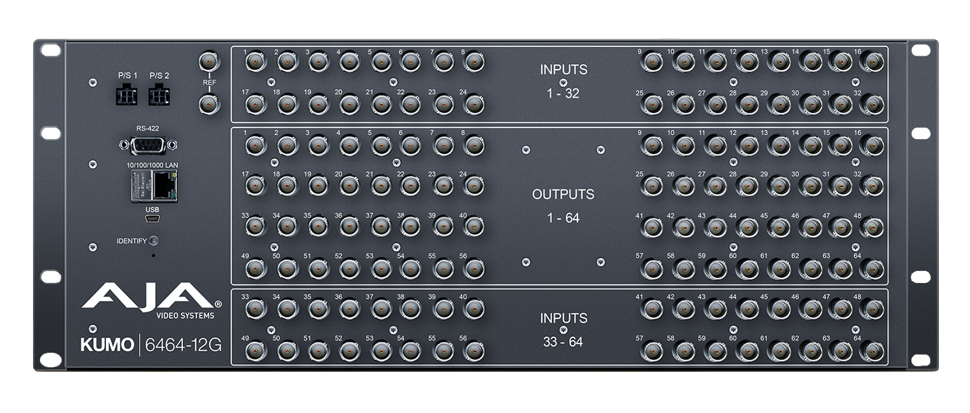Choose Output 21 BNC in Outputs section

[x=381, y=186]
